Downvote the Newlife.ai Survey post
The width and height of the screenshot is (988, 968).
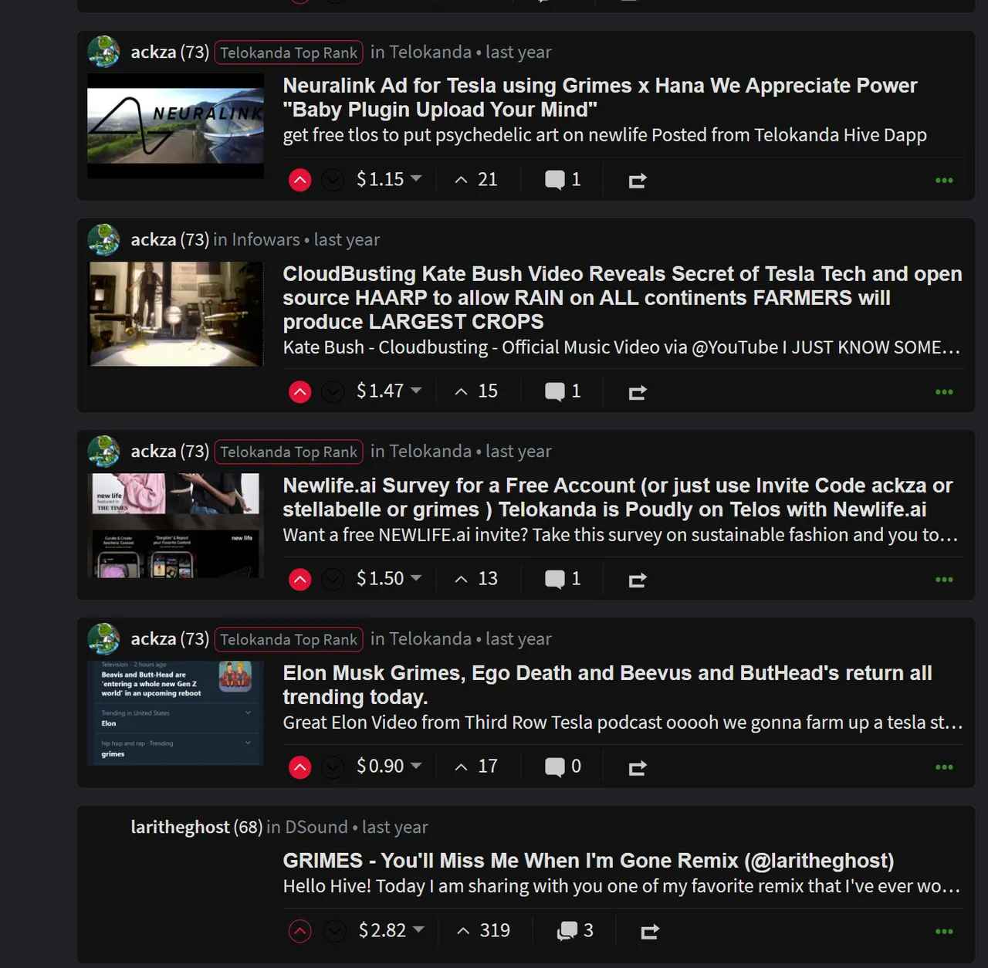pyautogui.click(x=333, y=580)
